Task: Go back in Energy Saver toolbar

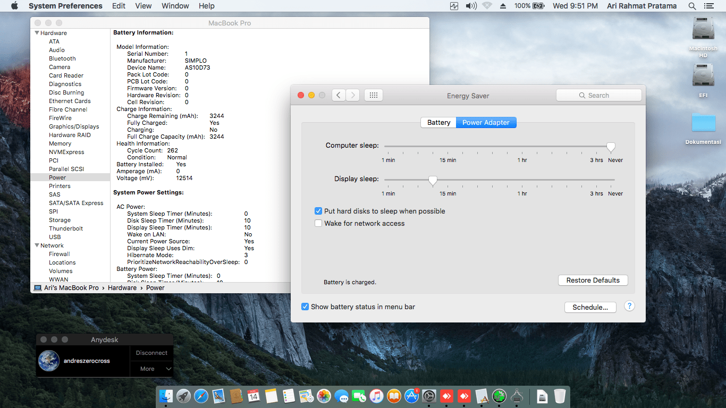Action: coord(339,95)
